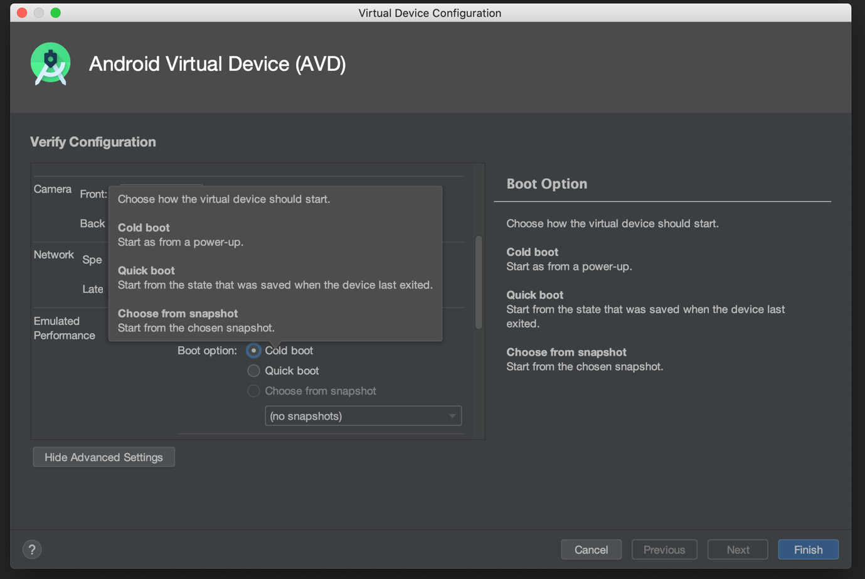The height and width of the screenshot is (579, 865).
Task: Open the (no snapshots) dropdown
Action: pyautogui.click(x=363, y=416)
